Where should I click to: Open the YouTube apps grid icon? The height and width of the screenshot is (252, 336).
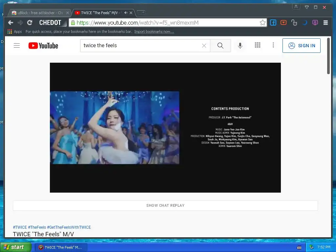click(x=258, y=45)
